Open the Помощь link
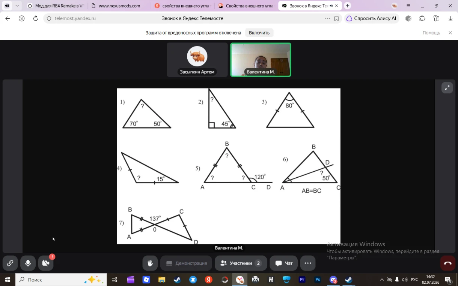The width and height of the screenshot is (458, 286). pos(431,33)
